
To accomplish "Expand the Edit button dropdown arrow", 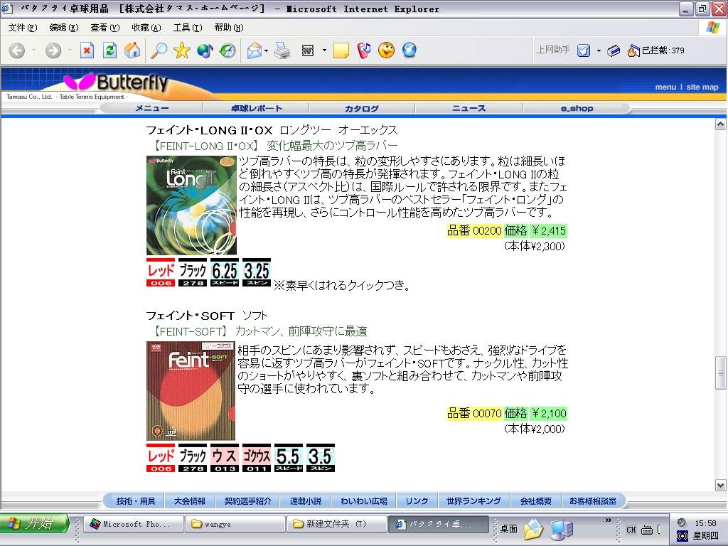I will [x=324, y=50].
